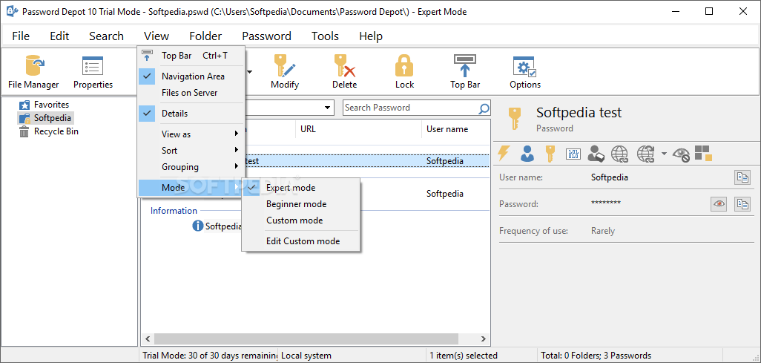Screen dimensions: 761x363
Task: Click the search magnifier icon
Action: [484, 108]
